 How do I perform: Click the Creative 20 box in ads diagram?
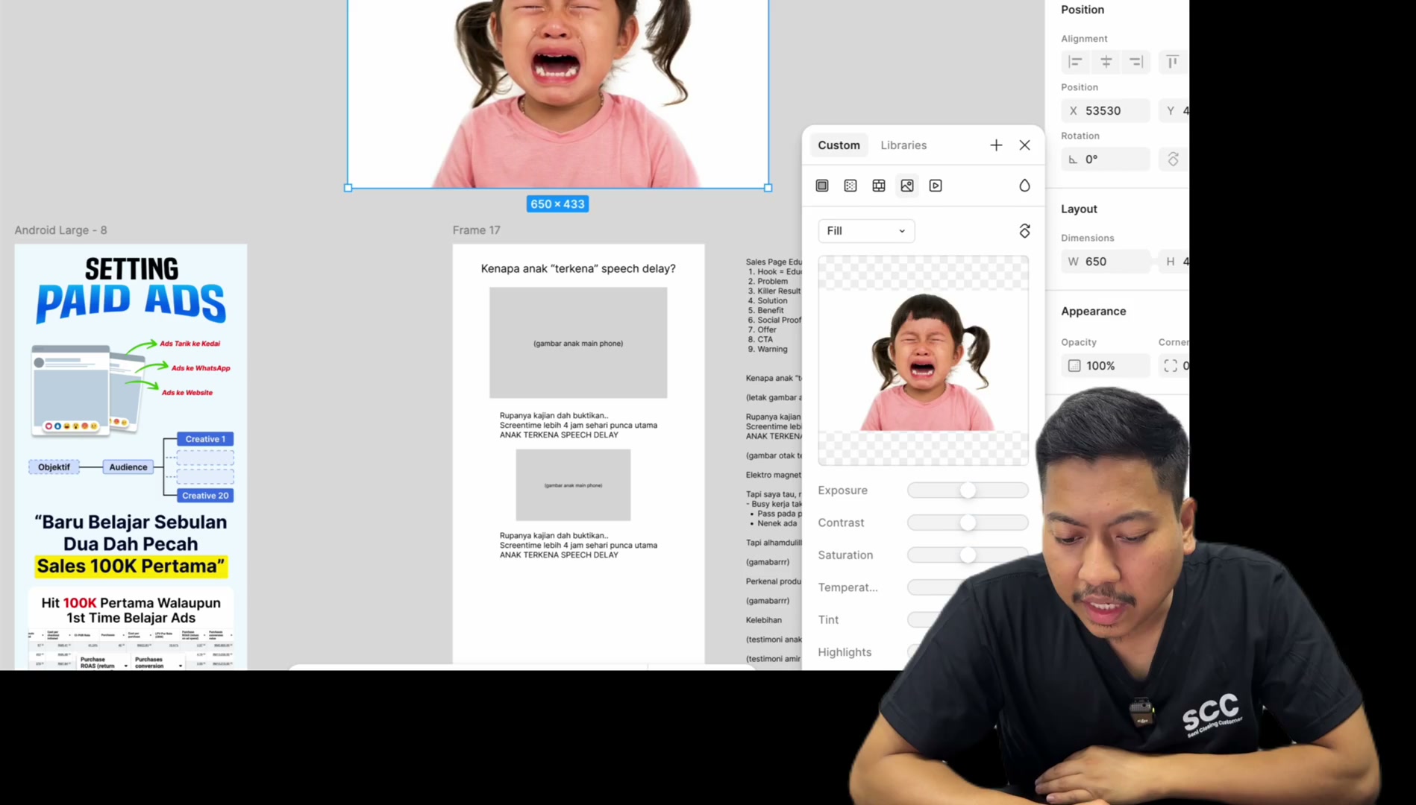coord(205,496)
